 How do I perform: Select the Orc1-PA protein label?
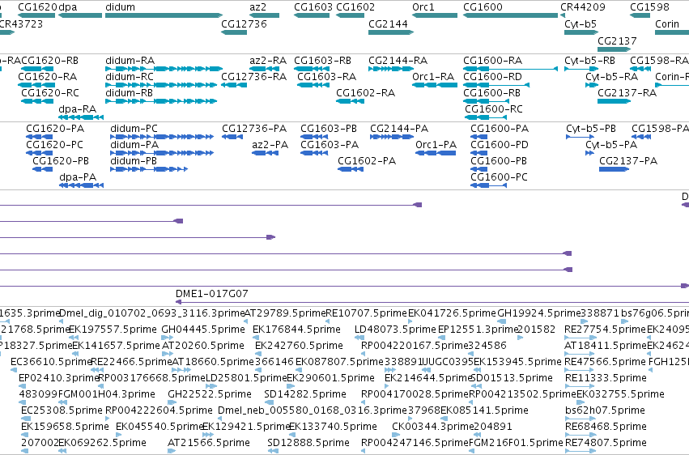(x=436, y=145)
